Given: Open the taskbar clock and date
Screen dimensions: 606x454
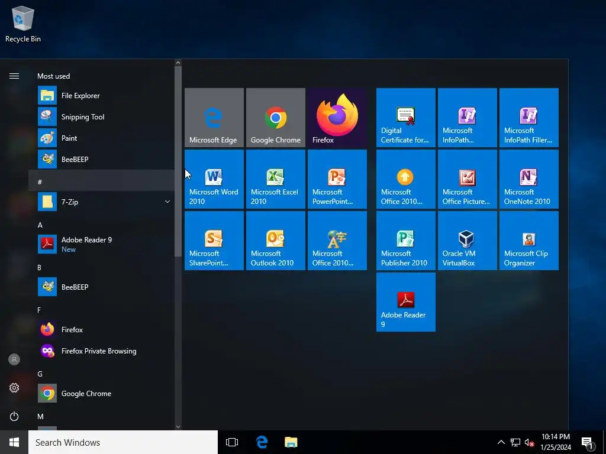Looking at the screenshot, I should pos(555,442).
